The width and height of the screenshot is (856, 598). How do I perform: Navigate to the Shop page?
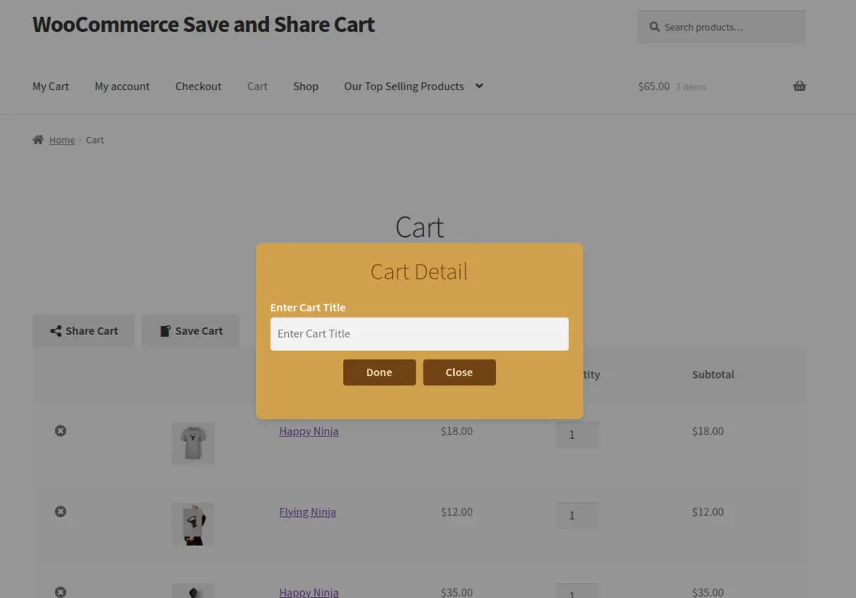306,86
